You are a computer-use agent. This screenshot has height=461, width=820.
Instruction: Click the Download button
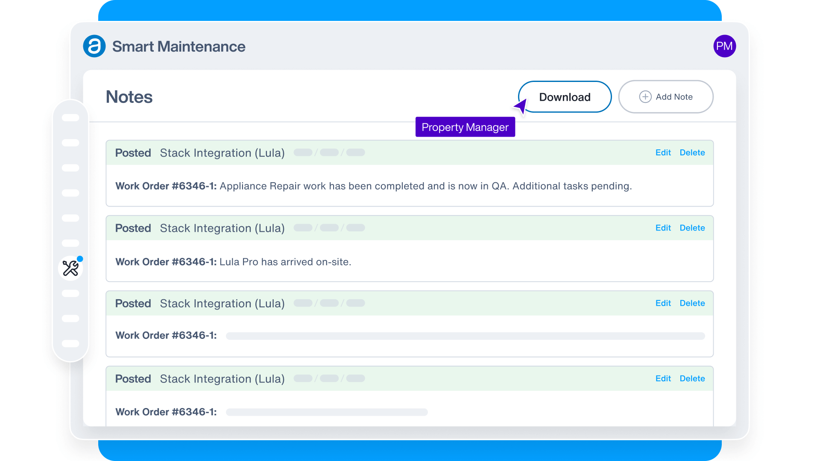click(565, 97)
